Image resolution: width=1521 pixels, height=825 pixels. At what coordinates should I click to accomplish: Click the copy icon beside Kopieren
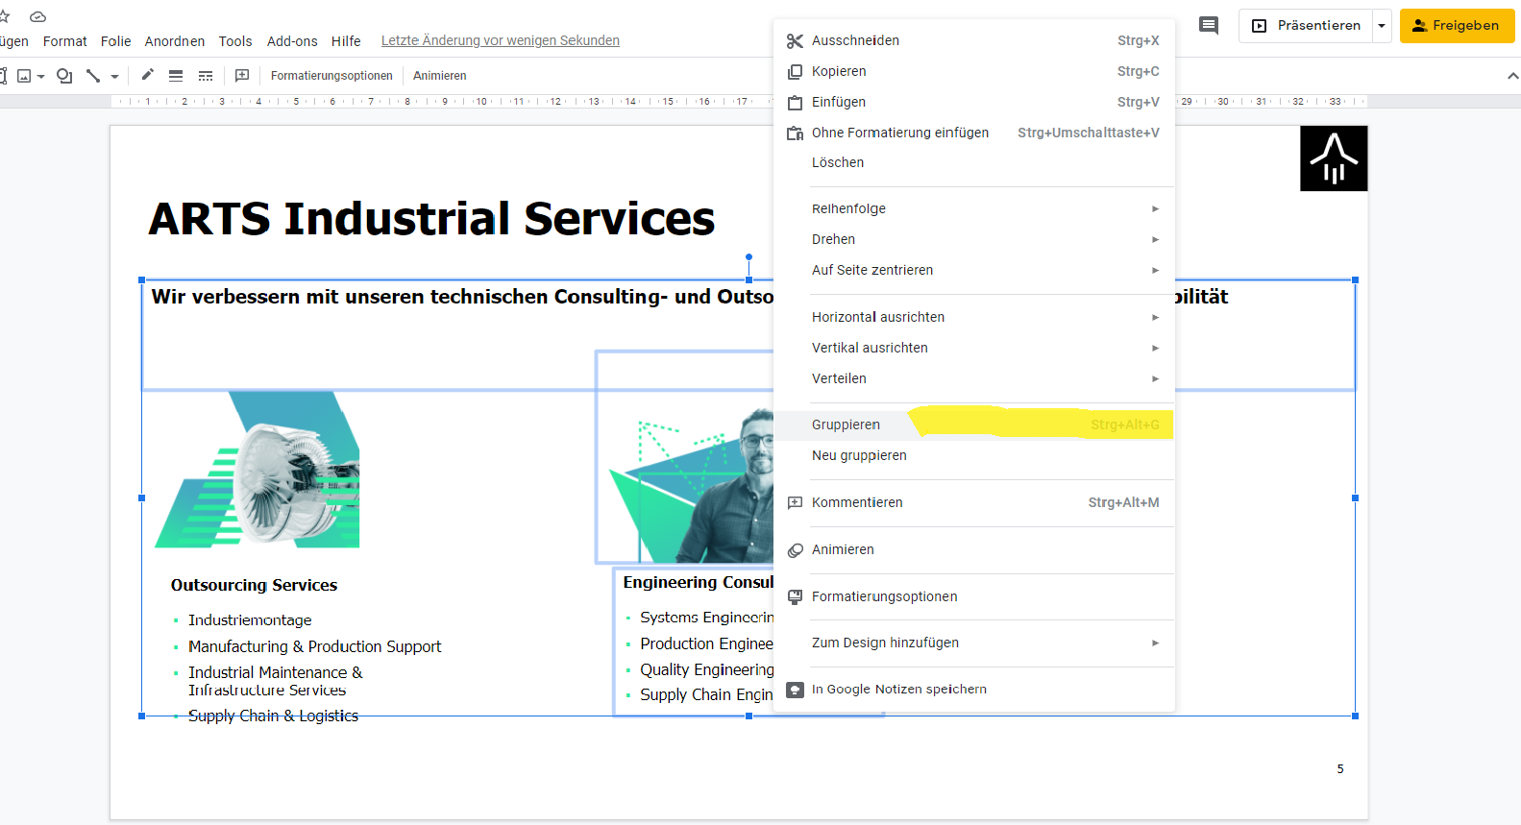pyautogui.click(x=795, y=71)
